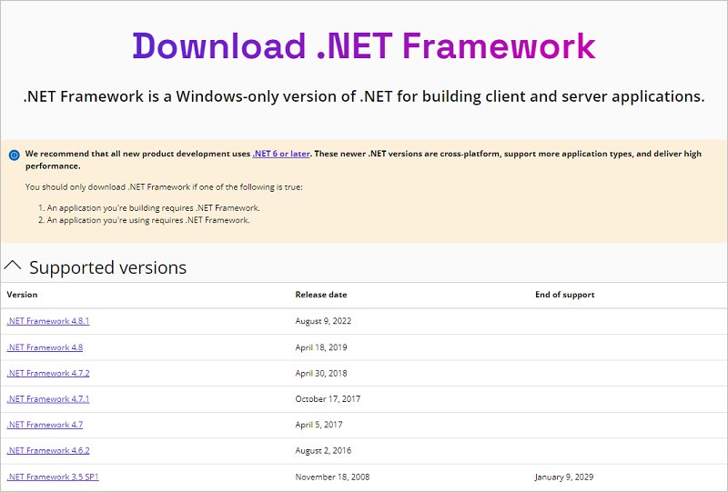Select the August 9, 2022 release date
Image resolution: width=728 pixels, height=492 pixels.
click(323, 321)
